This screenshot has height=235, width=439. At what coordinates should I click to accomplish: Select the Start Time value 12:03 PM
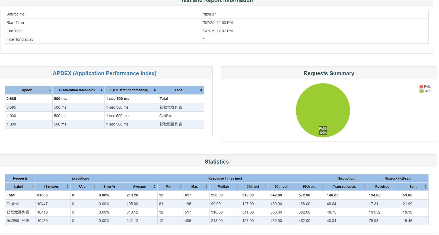click(x=218, y=23)
